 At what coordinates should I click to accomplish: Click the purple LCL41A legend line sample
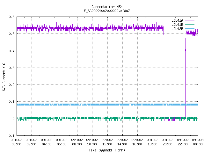point(190,20)
